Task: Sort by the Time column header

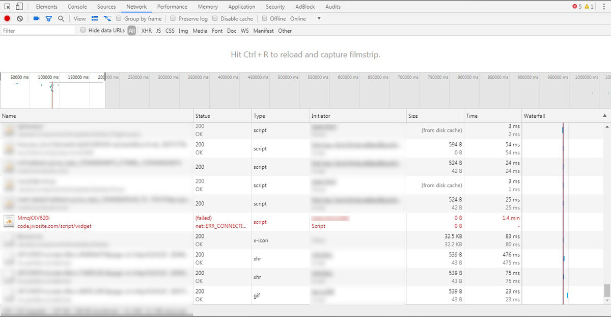Action: (x=493, y=116)
